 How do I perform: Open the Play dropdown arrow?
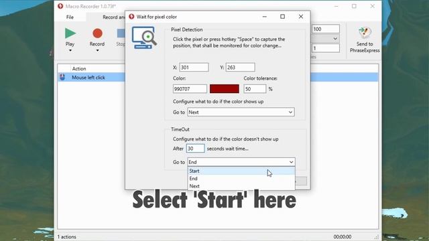coord(70,51)
